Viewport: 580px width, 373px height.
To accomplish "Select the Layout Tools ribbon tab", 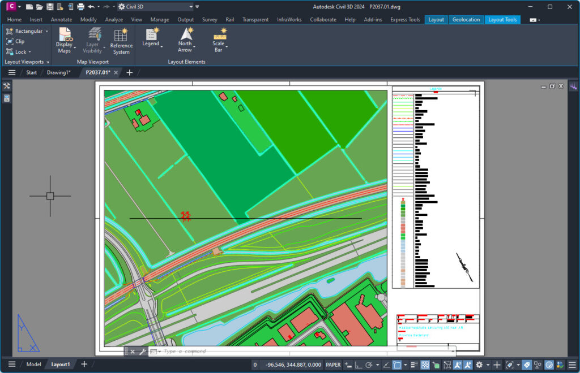I will click(502, 20).
